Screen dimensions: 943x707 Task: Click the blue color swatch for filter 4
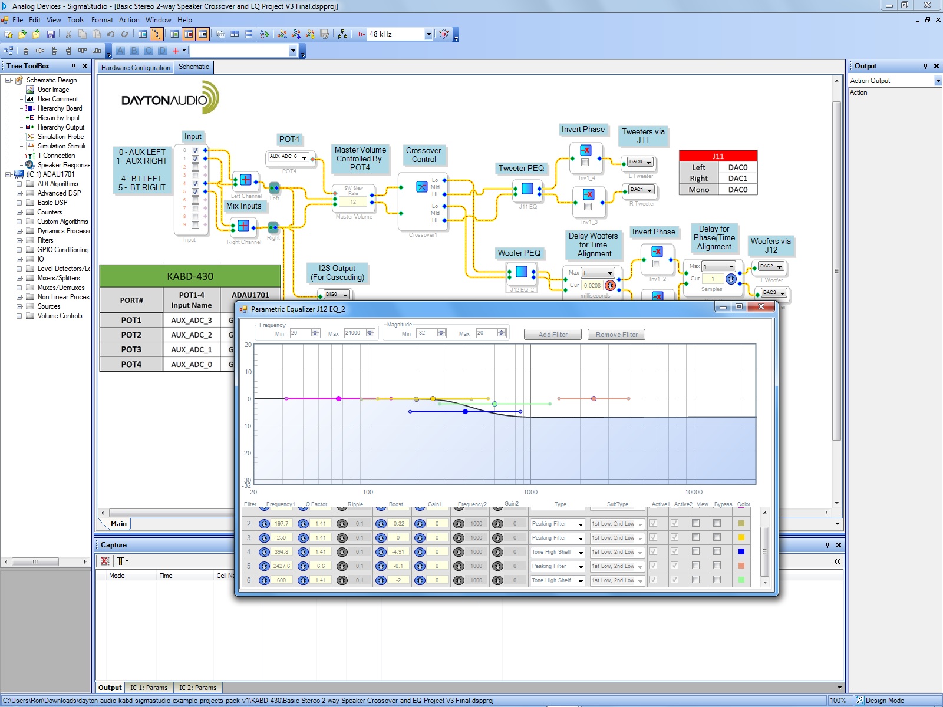click(741, 552)
